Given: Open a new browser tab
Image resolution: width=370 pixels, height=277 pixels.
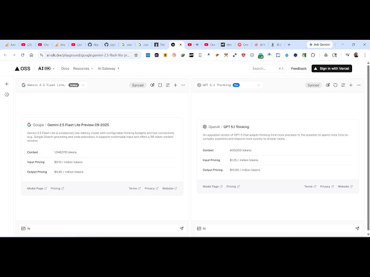Looking at the screenshot, I should (x=289, y=44).
